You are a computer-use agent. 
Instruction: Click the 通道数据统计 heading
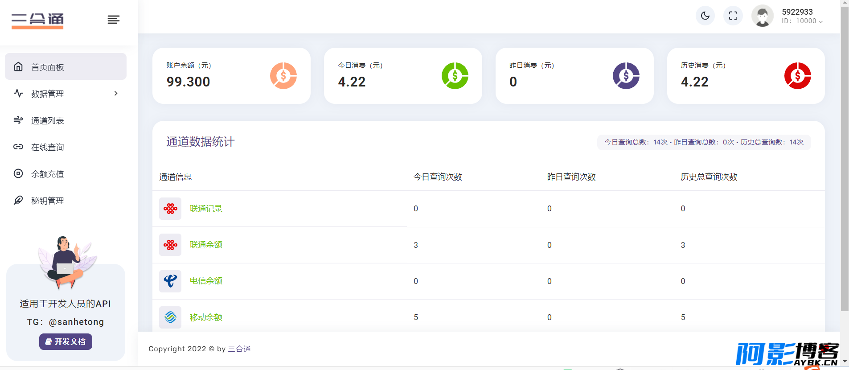pos(200,142)
